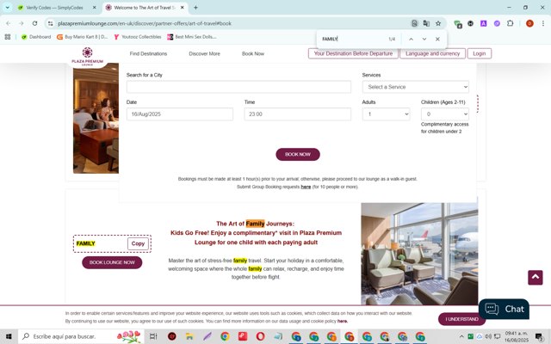Click Your Destination Before Departure button

[353, 53]
